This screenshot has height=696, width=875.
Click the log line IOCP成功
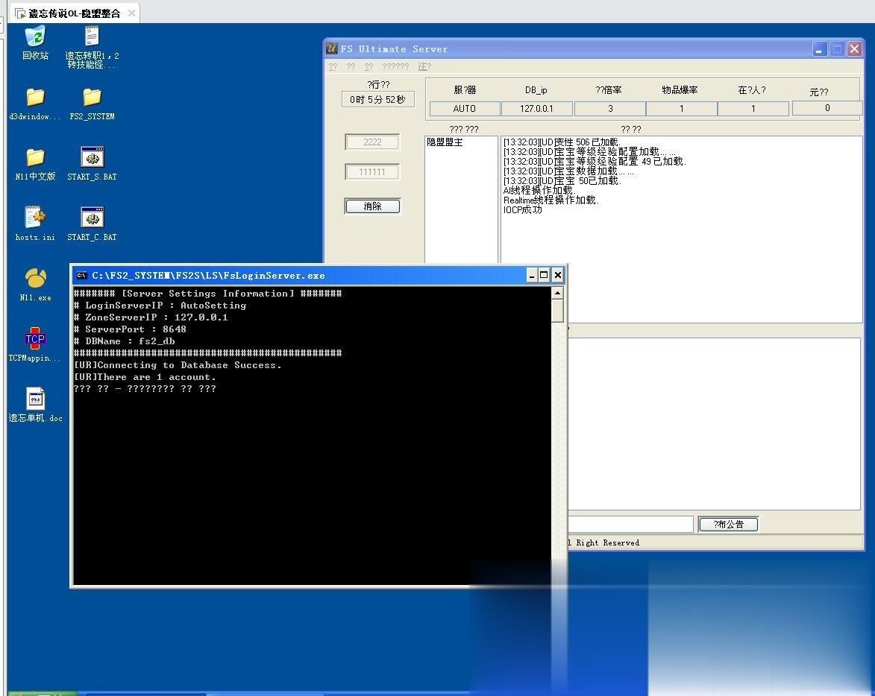[522, 210]
